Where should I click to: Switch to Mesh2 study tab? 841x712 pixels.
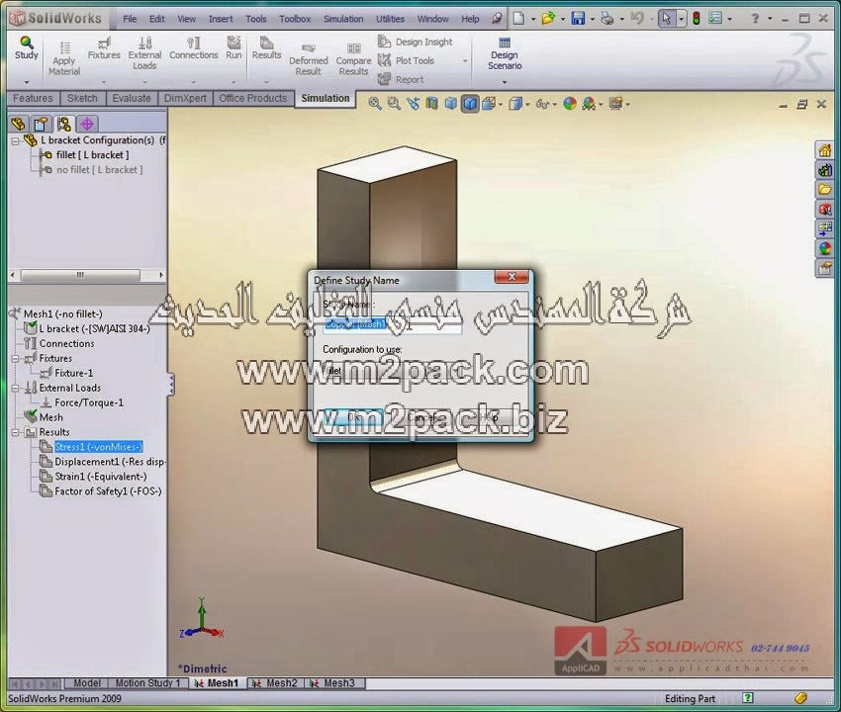click(277, 683)
